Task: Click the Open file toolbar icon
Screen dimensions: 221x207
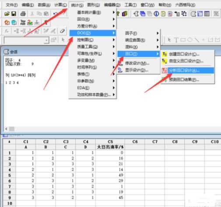Action: pyautogui.click(x=7, y=14)
